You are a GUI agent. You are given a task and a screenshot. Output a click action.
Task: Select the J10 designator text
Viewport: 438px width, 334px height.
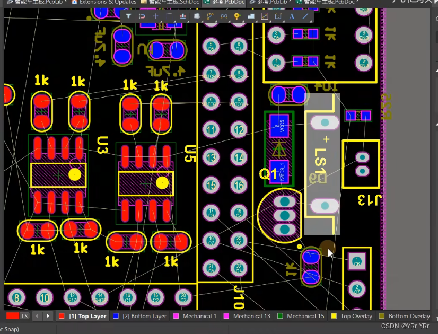tap(239, 297)
